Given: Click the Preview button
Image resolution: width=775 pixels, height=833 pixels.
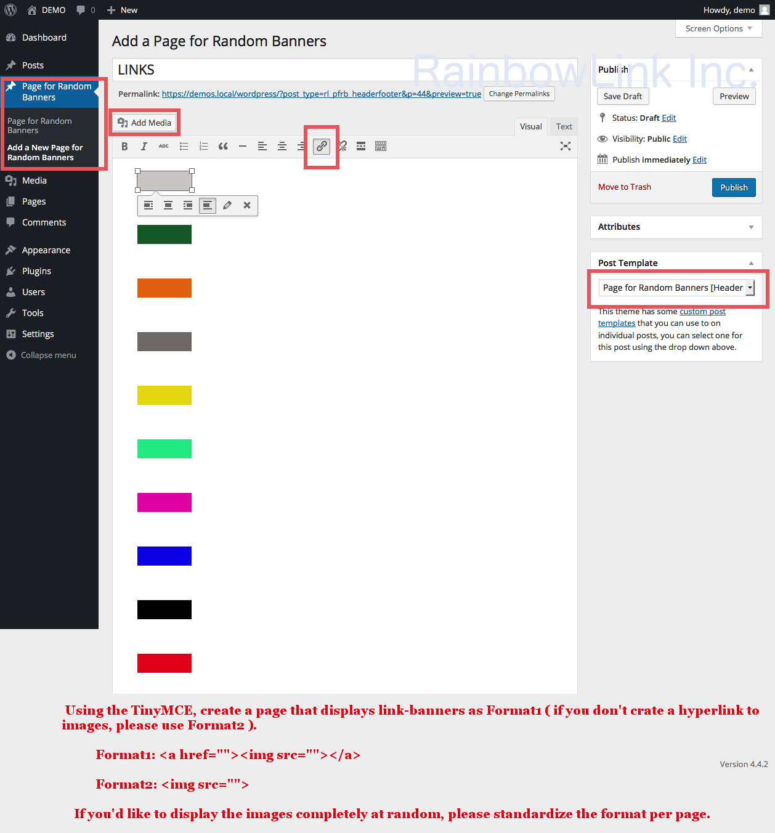Looking at the screenshot, I should tap(734, 96).
